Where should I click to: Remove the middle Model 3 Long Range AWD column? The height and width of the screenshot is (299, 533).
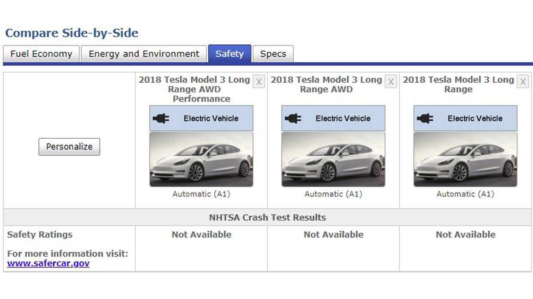point(391,81)
